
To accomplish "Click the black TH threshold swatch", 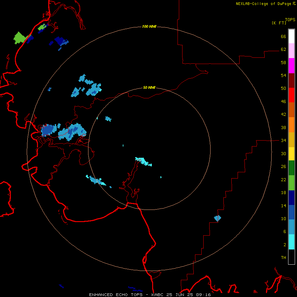I will click(x=291, y=257).
